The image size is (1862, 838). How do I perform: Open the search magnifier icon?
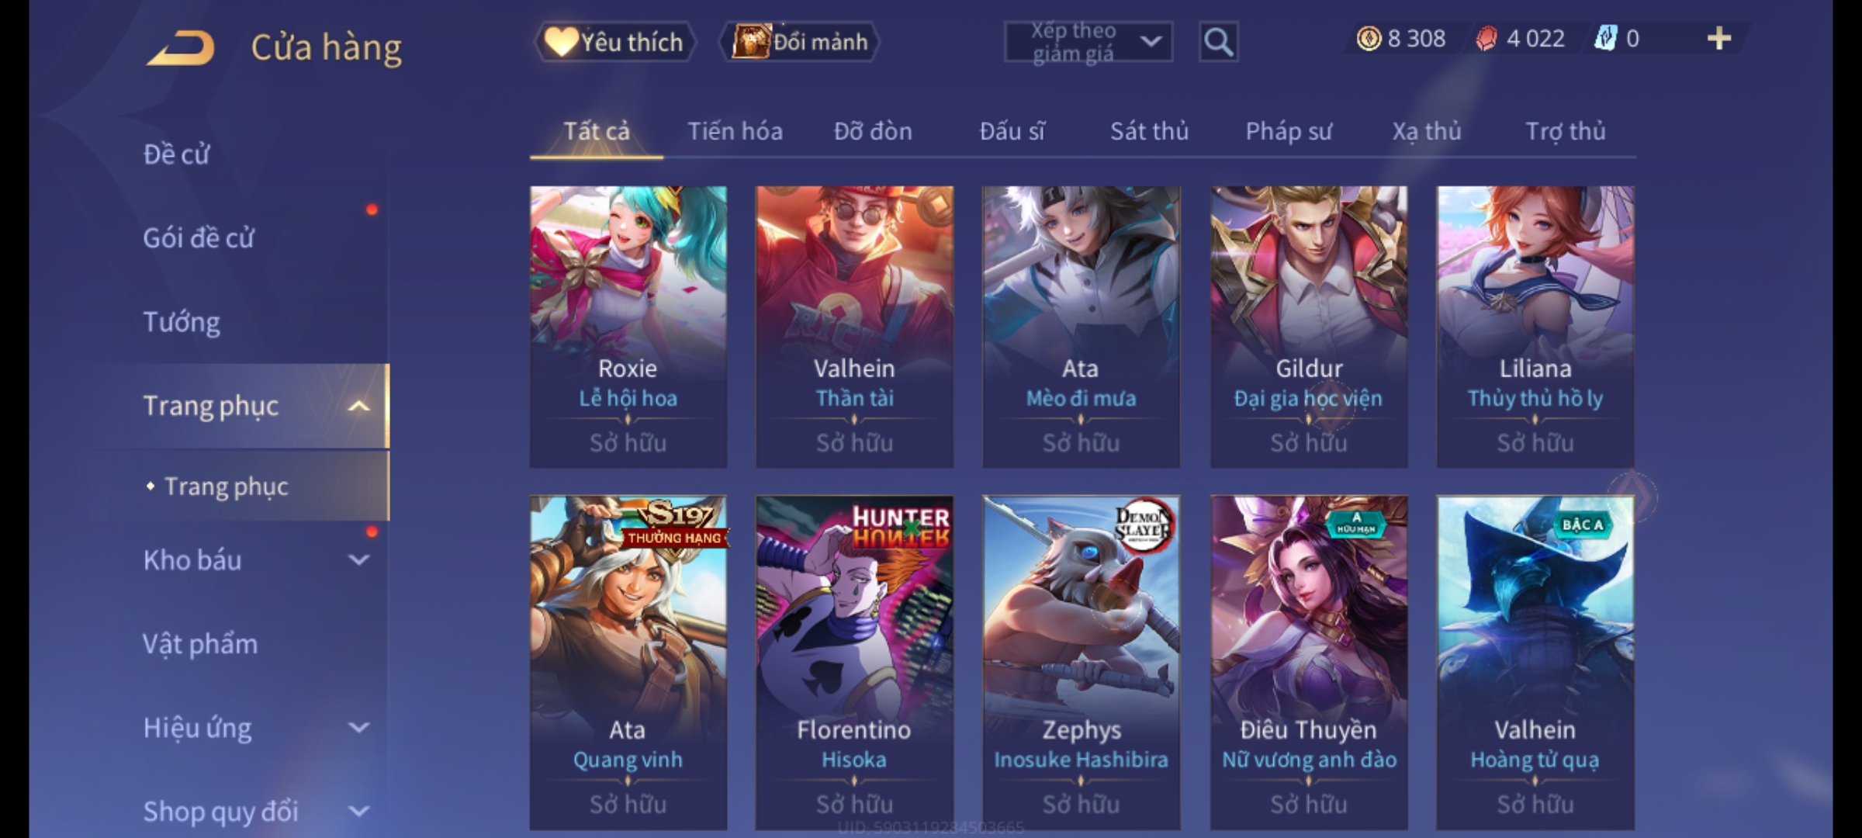[1218, 42]
